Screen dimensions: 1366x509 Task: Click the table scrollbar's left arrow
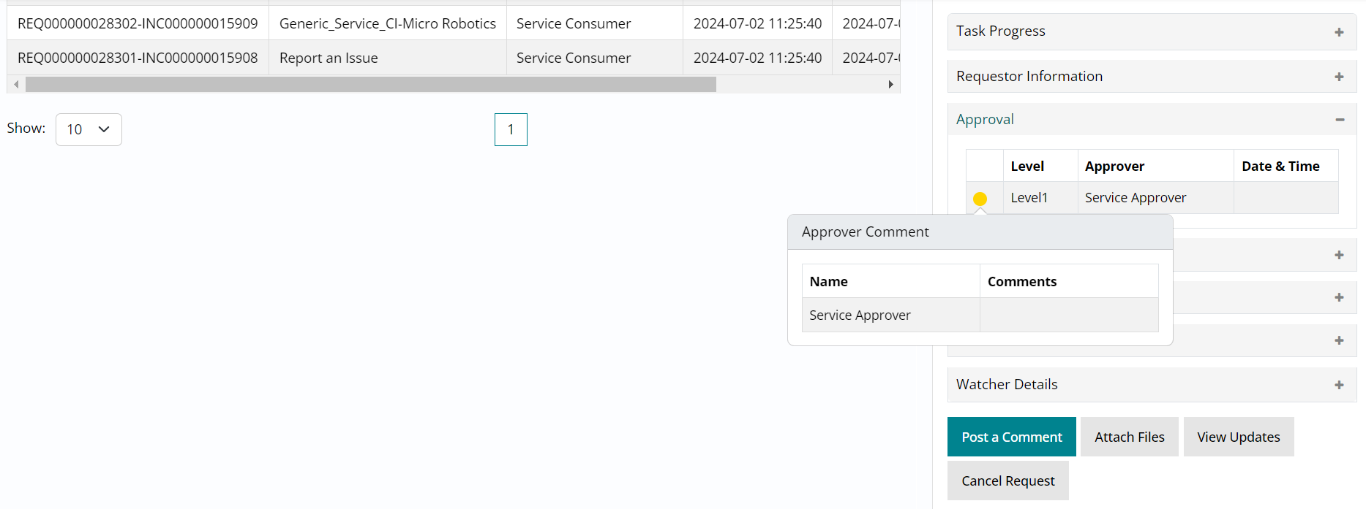pos(16,85)
